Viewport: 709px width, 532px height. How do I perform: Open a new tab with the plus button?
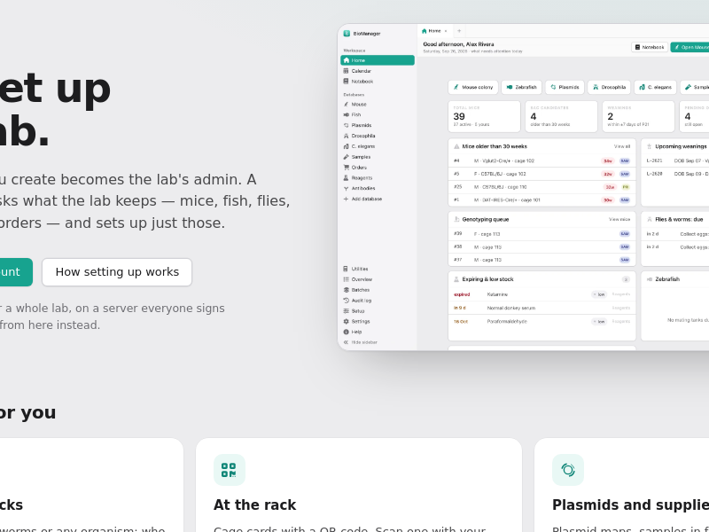coord(459,31)
